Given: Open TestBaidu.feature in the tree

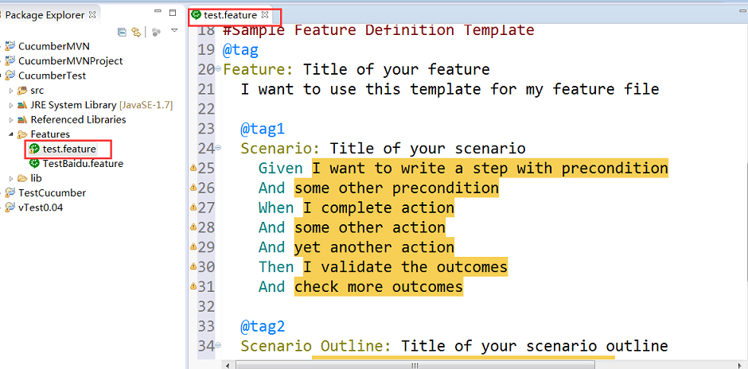Looking at the screenshot, I should click(83, 164).
